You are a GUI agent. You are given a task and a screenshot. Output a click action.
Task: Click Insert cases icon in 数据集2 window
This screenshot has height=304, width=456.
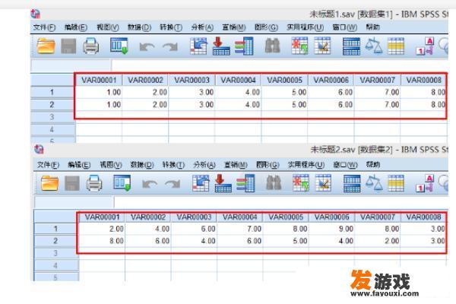(301, 183)
